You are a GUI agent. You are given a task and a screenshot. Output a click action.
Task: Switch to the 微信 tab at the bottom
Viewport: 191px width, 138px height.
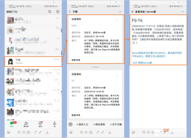pos(12,124)
